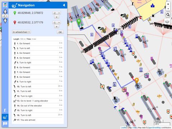Select step 9 Turn to right
Screen dimensions: 172x129
point(38,82)
